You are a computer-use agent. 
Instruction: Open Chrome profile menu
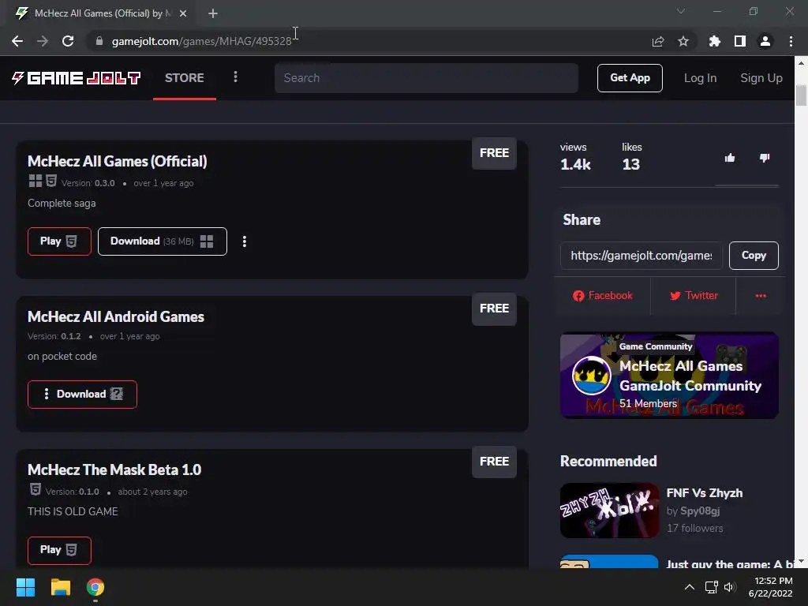pos(765,41)
